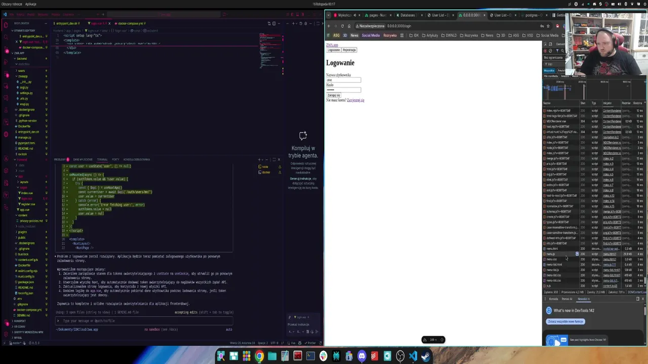This screenshot has width=648, height=364.
Task: Open the terminal app from the dock
Action: (310, 356)
